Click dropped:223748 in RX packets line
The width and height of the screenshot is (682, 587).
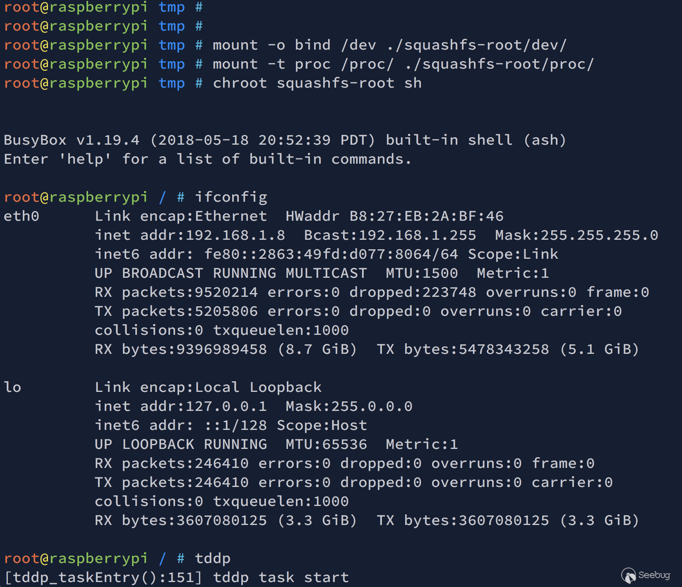click(413, 292)
